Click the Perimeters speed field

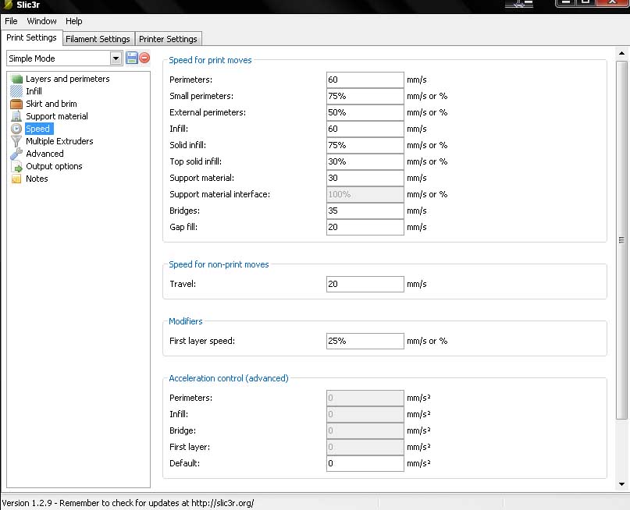[x=365, y=80]
